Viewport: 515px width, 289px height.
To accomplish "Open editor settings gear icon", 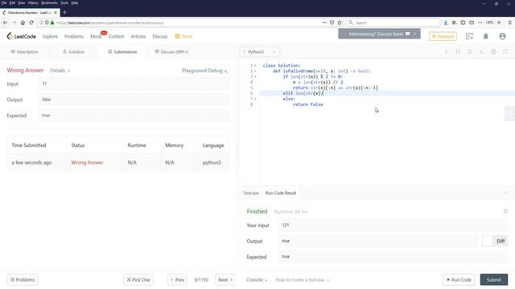I will click(493, 51).
